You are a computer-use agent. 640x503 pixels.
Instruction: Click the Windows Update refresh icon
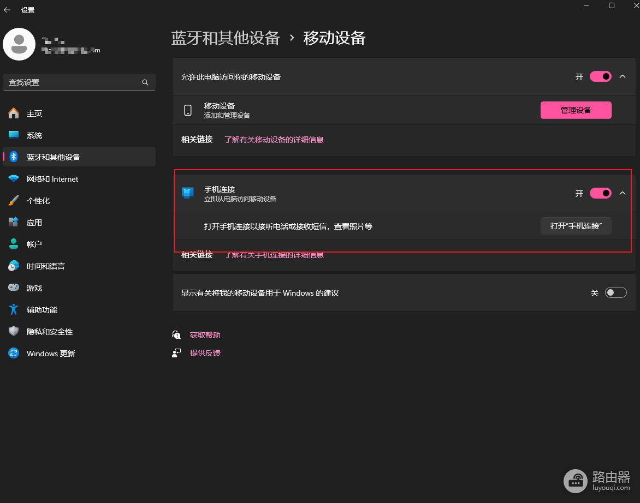[x=14, y=353]
